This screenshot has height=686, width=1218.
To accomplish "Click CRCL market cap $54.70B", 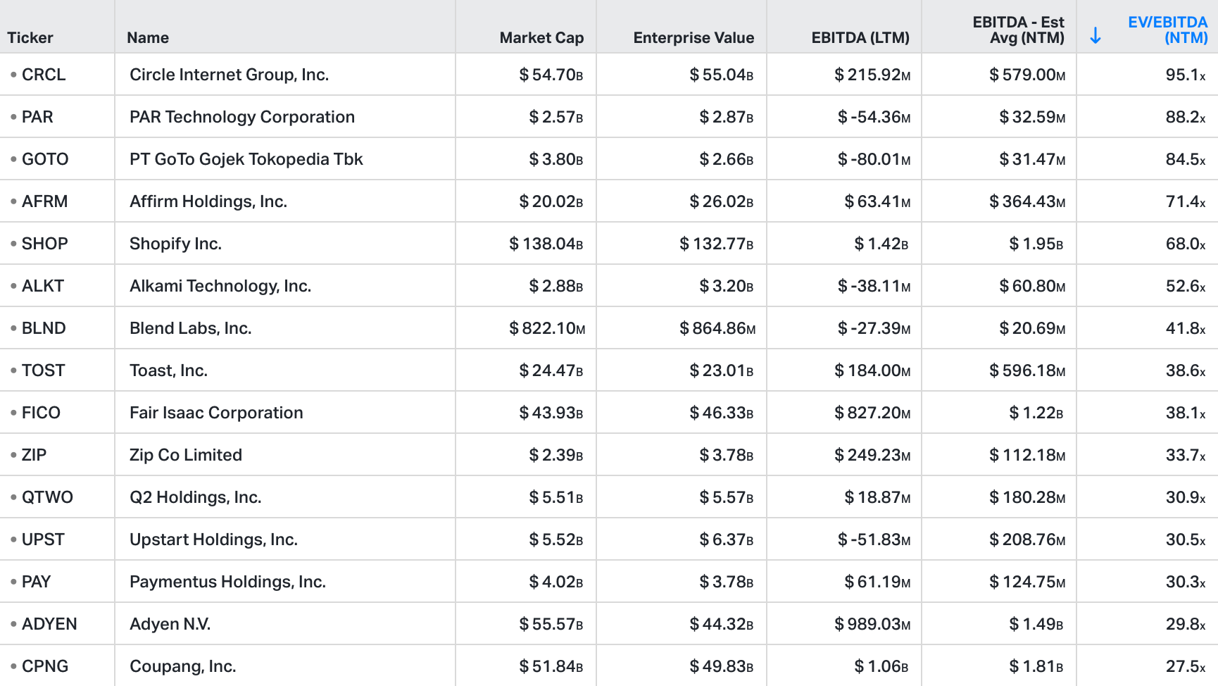I will 551,75.
